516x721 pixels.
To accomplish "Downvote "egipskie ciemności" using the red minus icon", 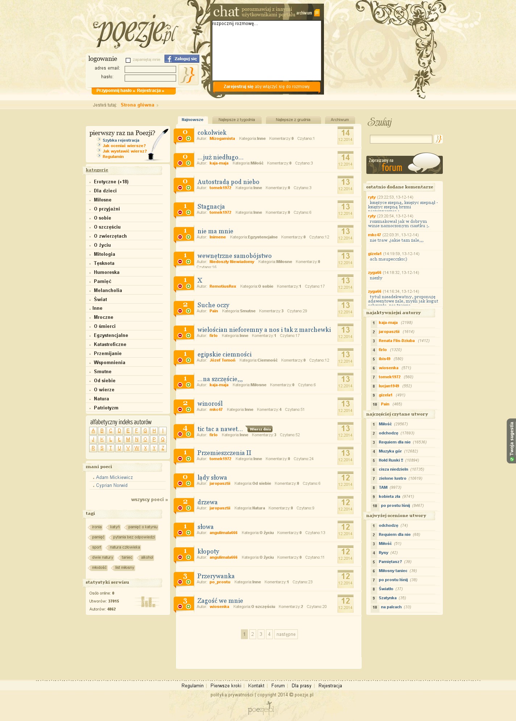I will pos(180,360).
